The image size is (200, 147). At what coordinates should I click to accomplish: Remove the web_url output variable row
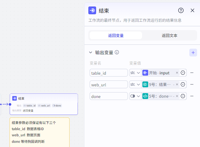pos(192,84)
